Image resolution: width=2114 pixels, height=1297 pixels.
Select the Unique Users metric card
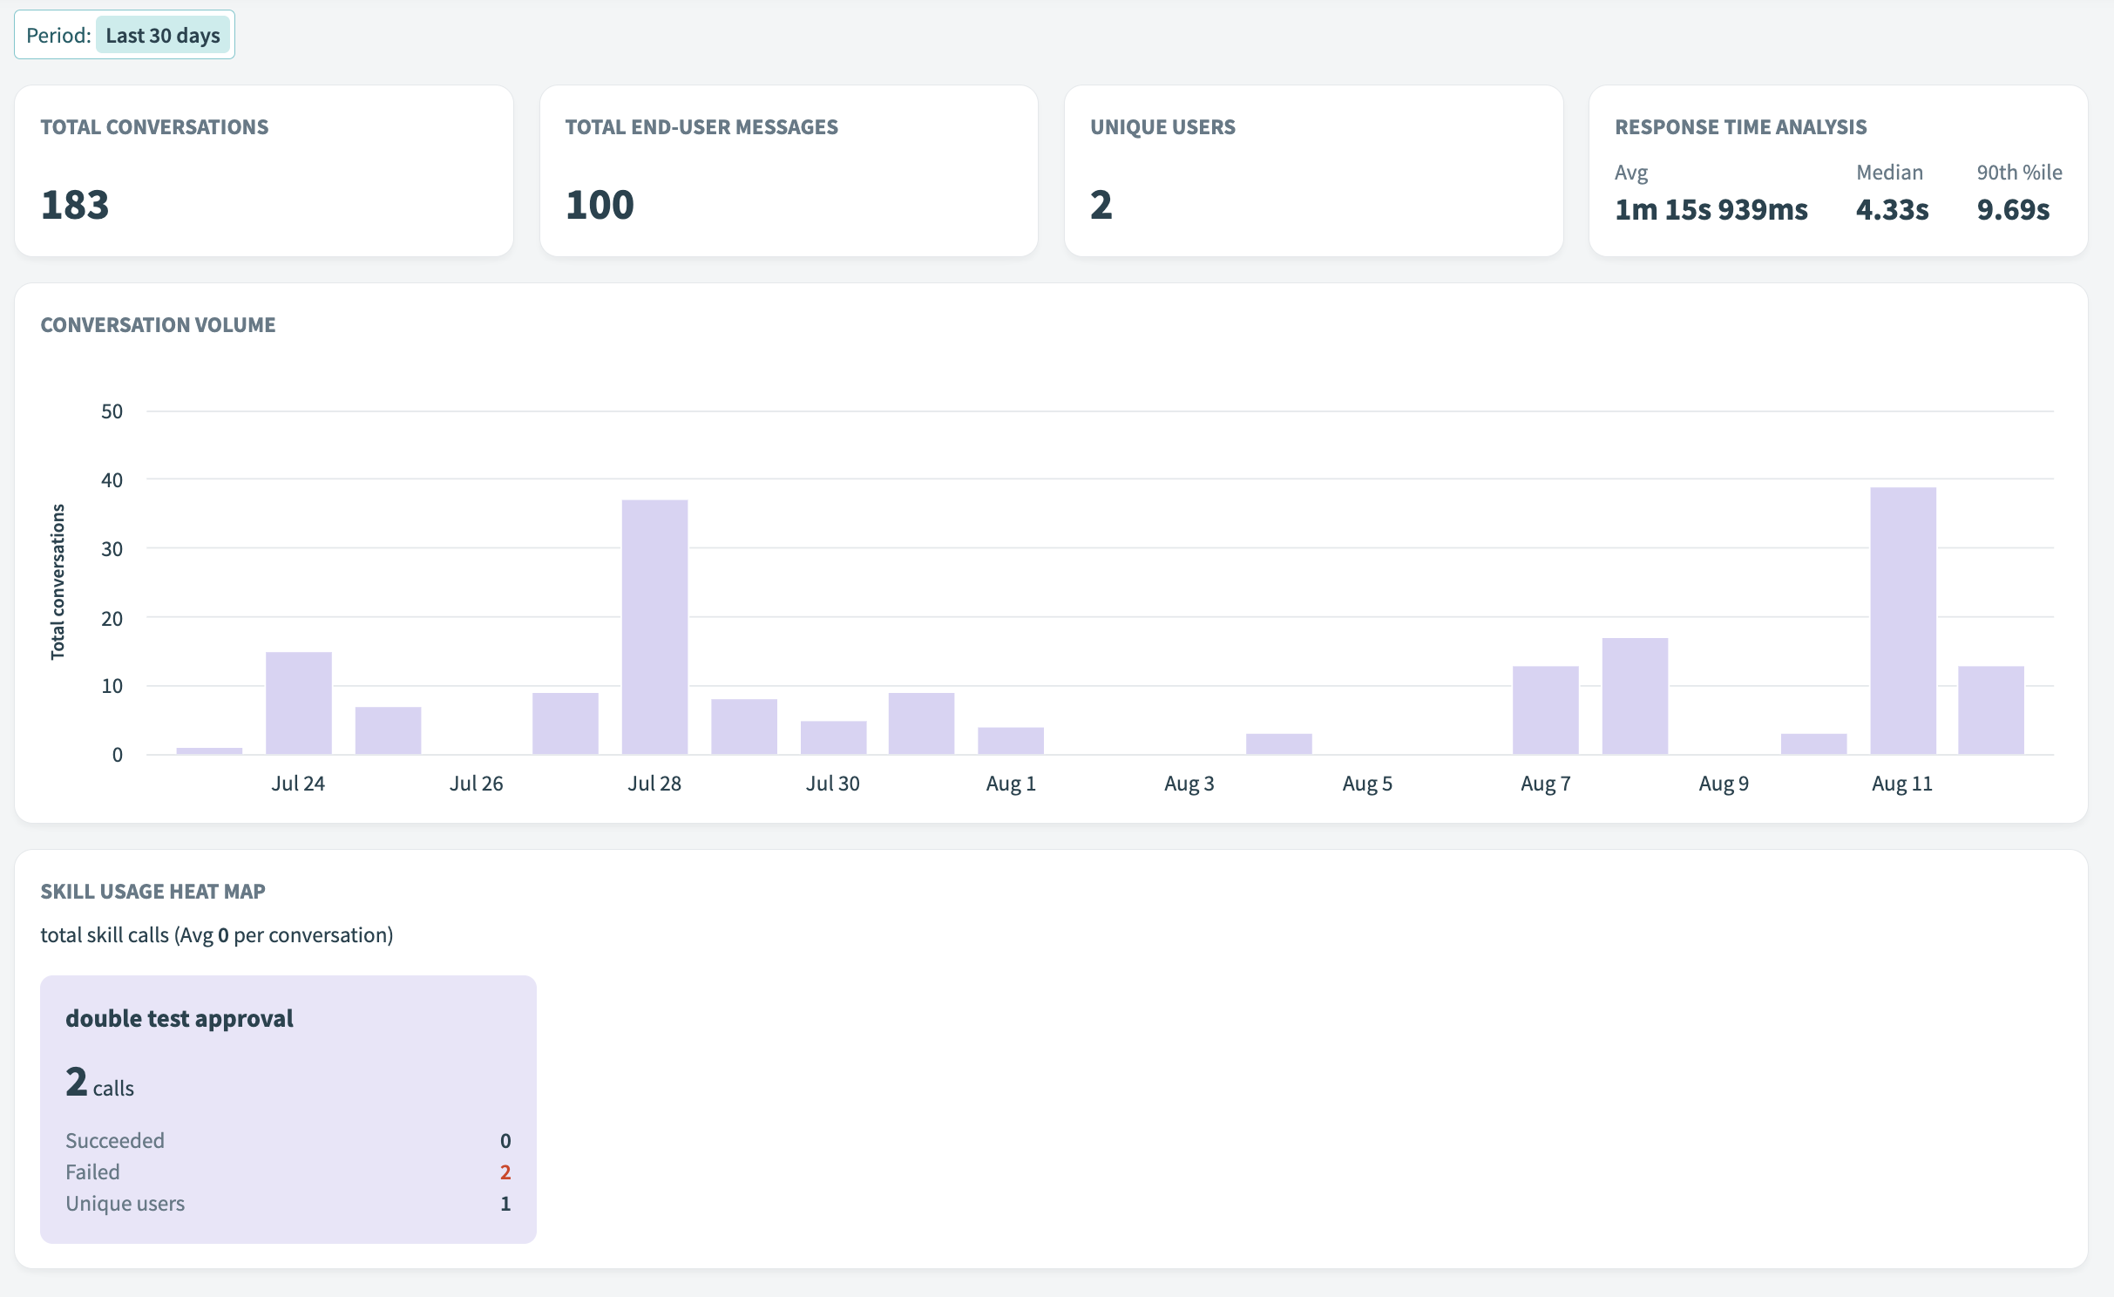1313,170
